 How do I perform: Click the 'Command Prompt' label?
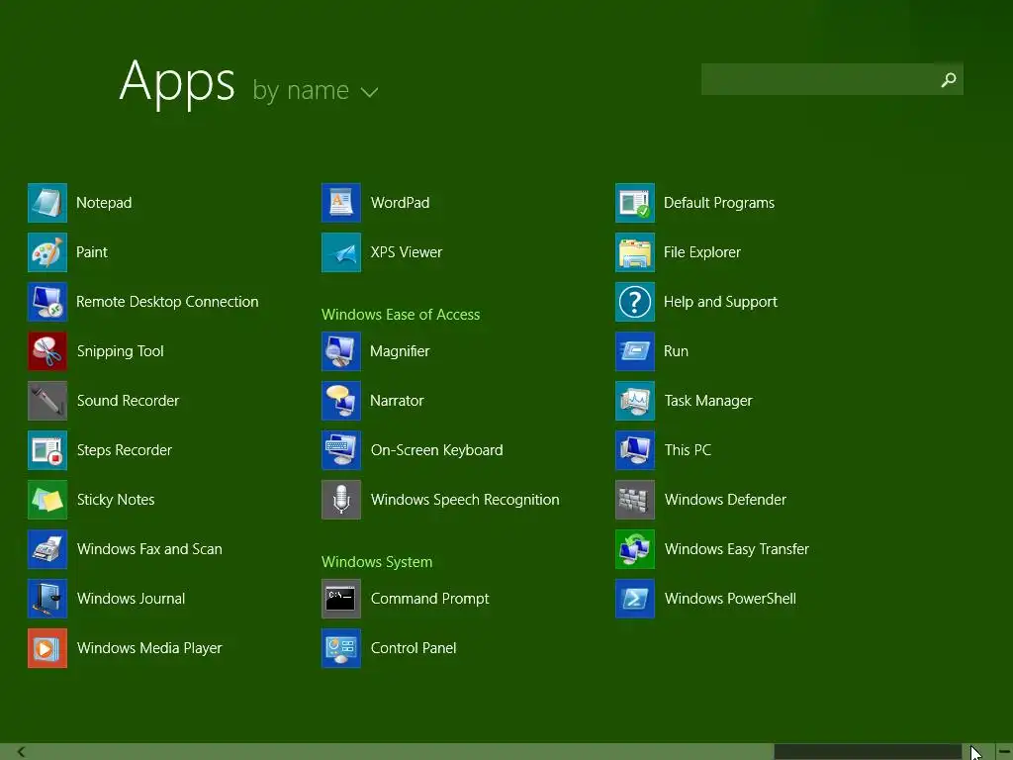click(429, 599)
